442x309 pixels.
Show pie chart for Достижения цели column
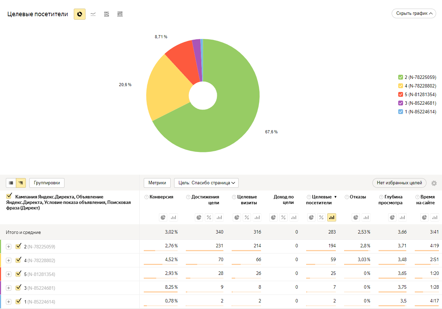tap(199, 217)
